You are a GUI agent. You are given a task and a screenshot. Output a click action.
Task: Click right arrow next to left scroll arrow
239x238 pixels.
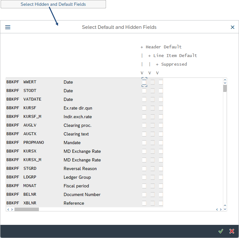[12, 209]
